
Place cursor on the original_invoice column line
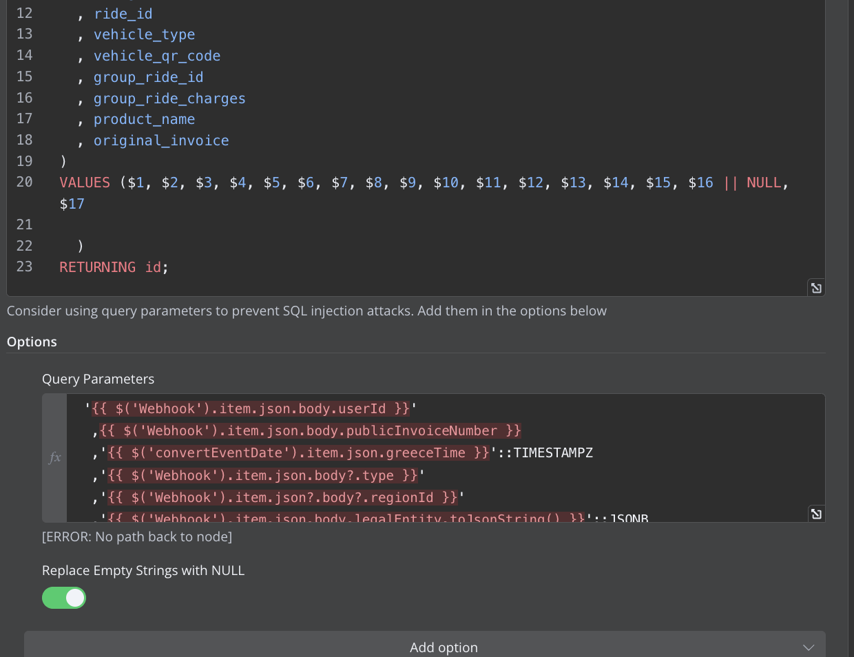tap(161, 140)
